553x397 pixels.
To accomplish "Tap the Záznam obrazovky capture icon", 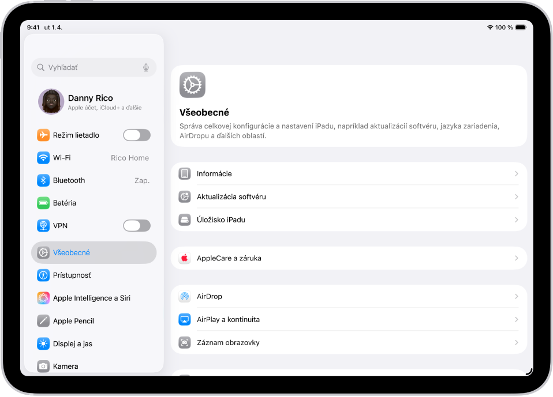I will (185, 343).
